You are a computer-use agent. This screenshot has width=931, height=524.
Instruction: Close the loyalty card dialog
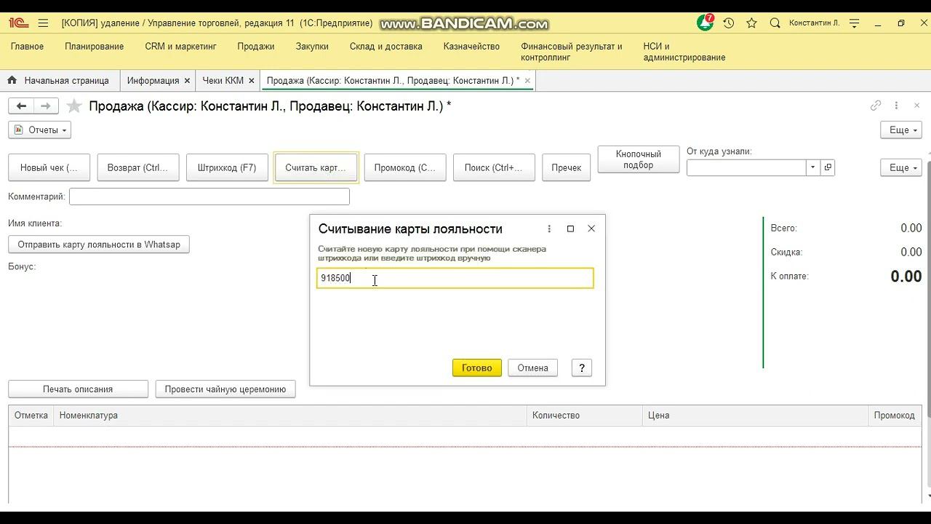591,229
